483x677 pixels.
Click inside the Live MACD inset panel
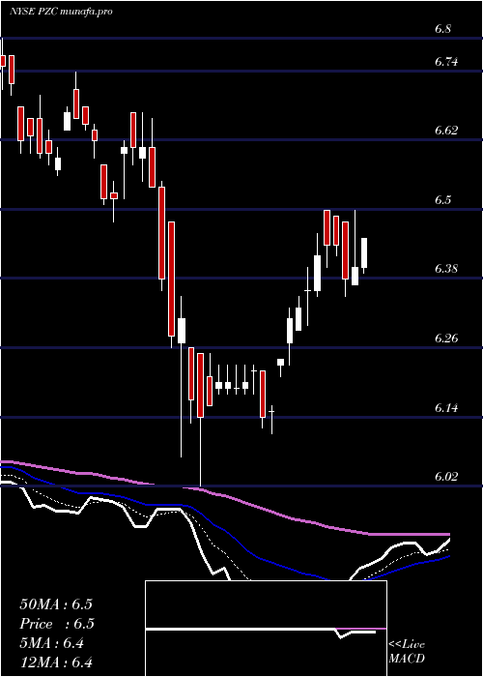[266, 629]
